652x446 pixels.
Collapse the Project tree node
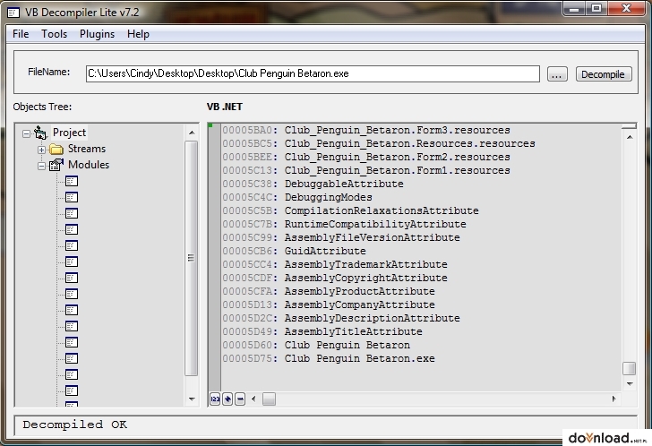26,133
